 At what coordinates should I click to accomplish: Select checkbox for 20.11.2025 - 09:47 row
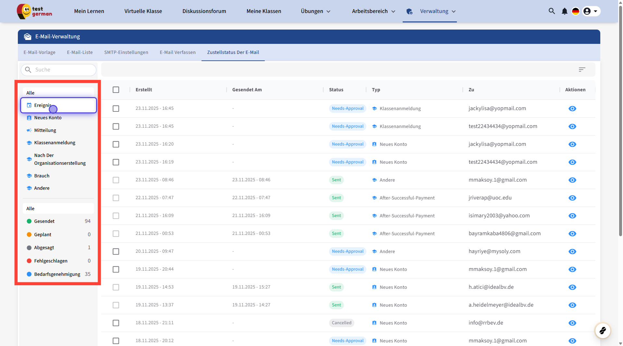(116, 251)
